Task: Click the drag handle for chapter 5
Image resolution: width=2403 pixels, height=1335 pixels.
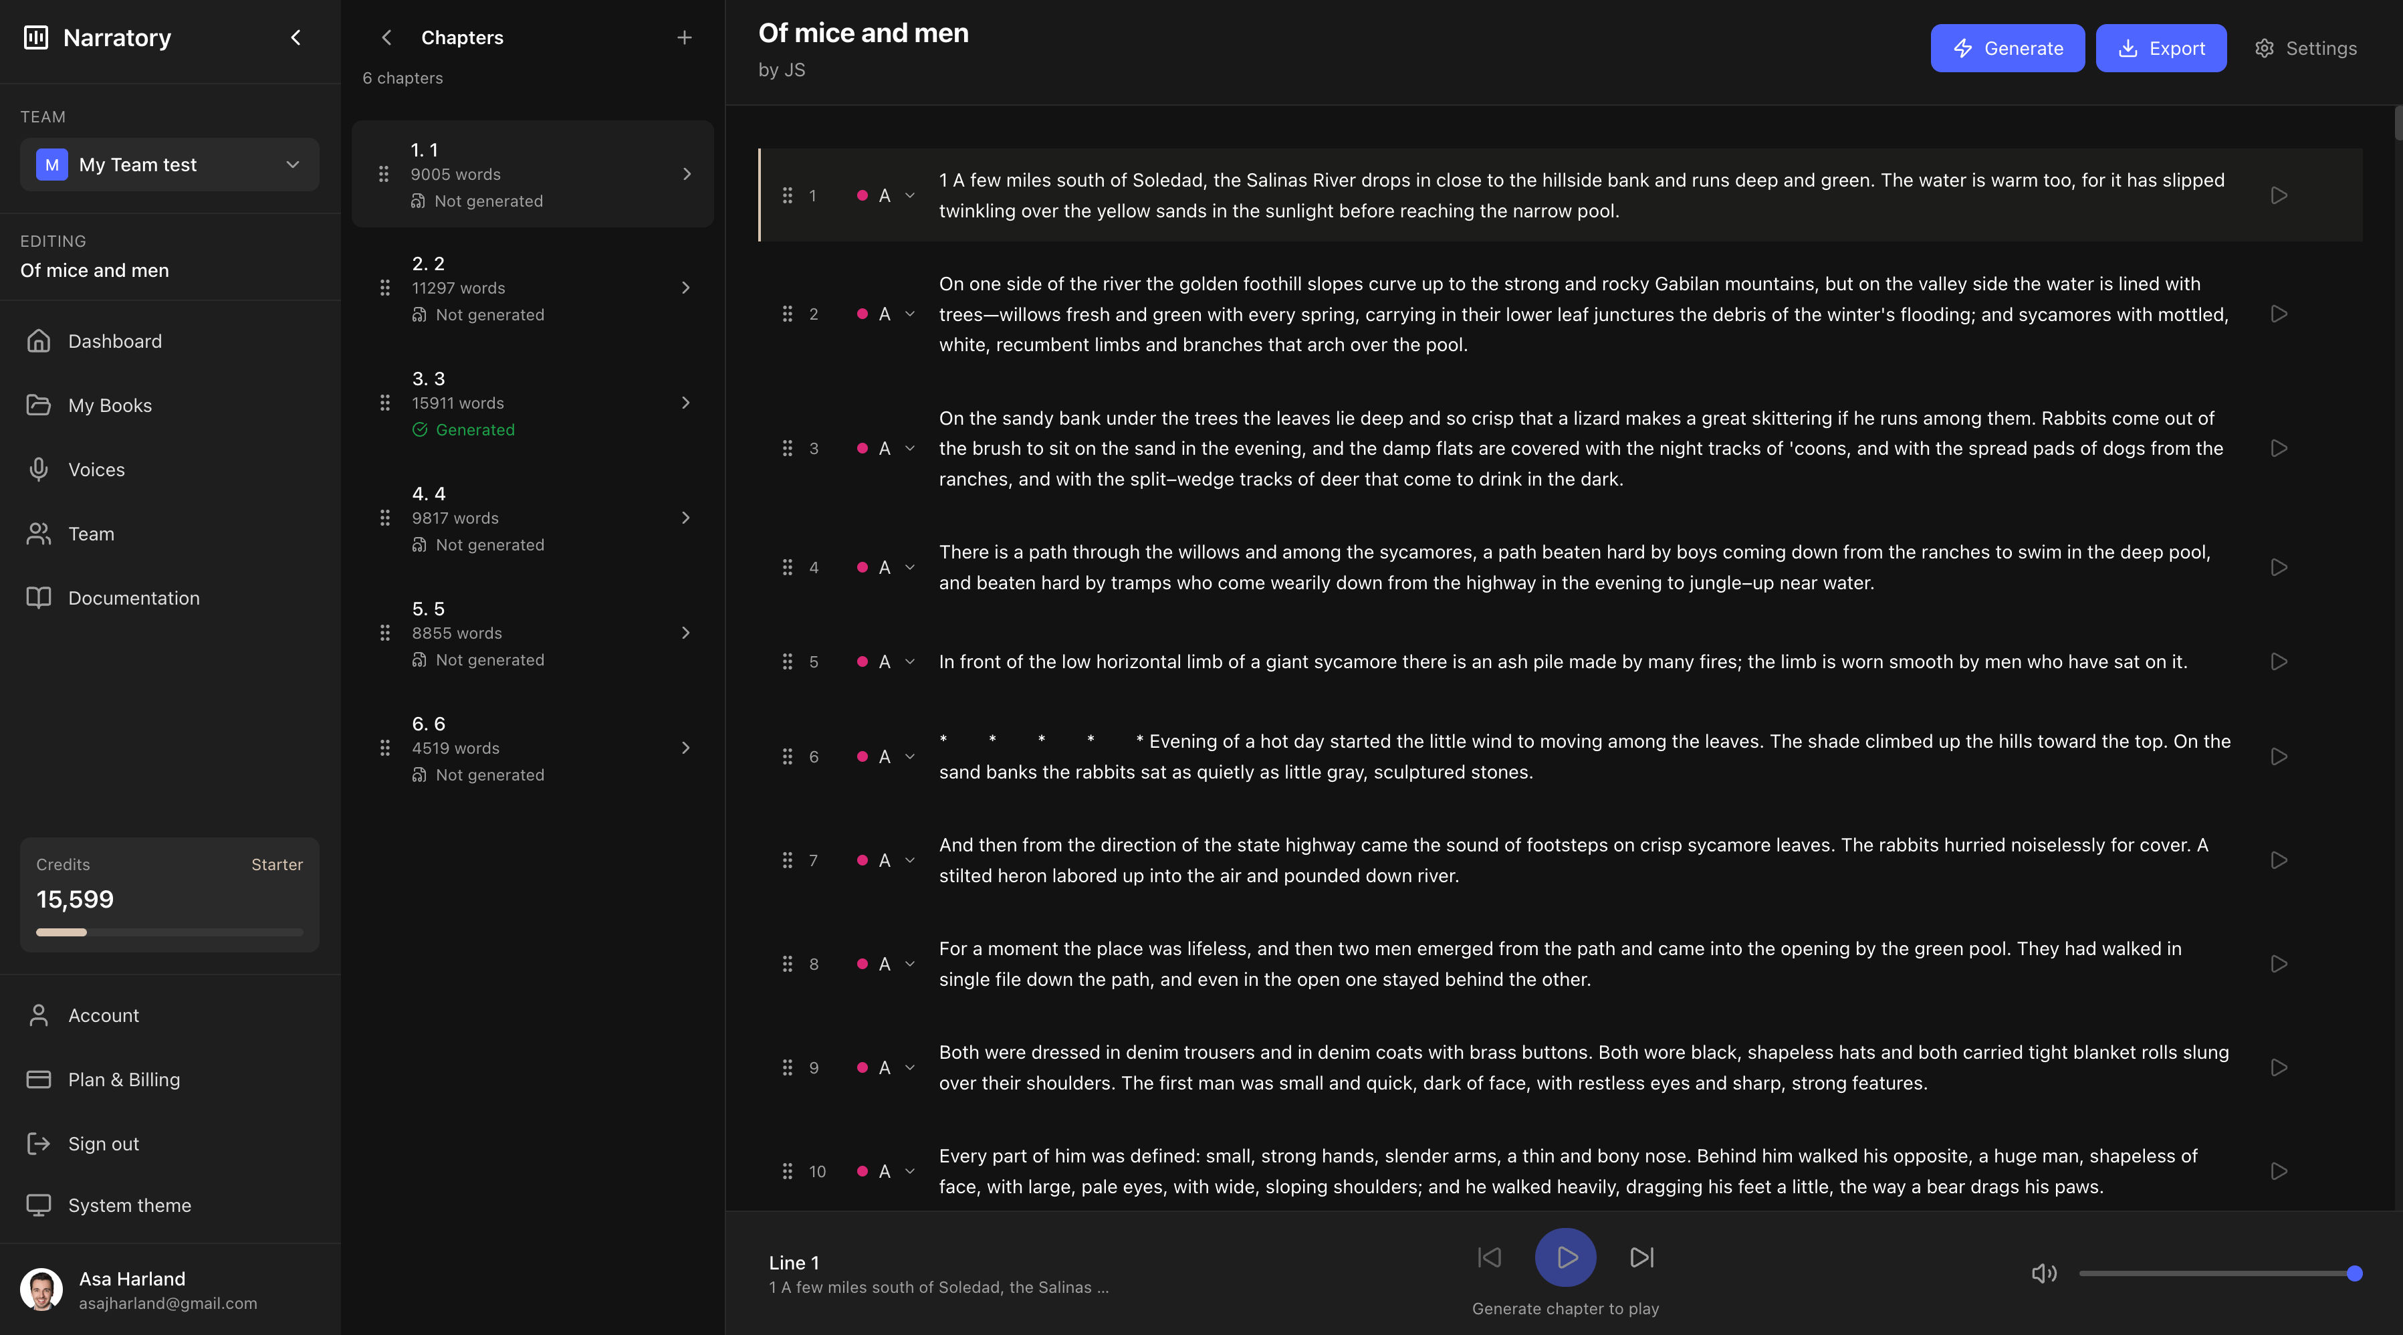Action: (384, 633)
